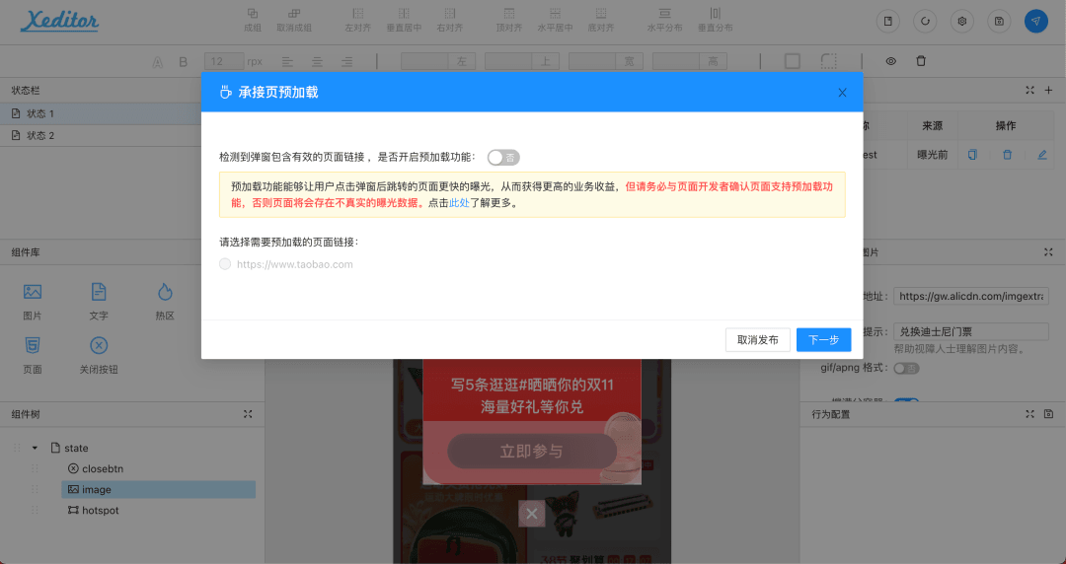Image resolution: width=1066 pixels, height=564 pixels.
Task: Select text align center icon
Action: pos(318,62)
